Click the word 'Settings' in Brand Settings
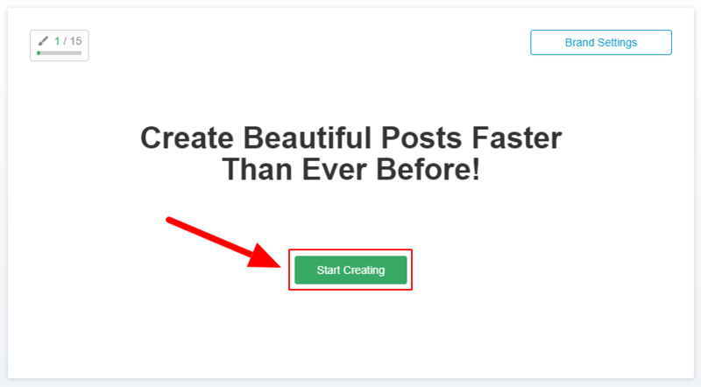The height and width of the screenshot is (387, 701). 617,42
